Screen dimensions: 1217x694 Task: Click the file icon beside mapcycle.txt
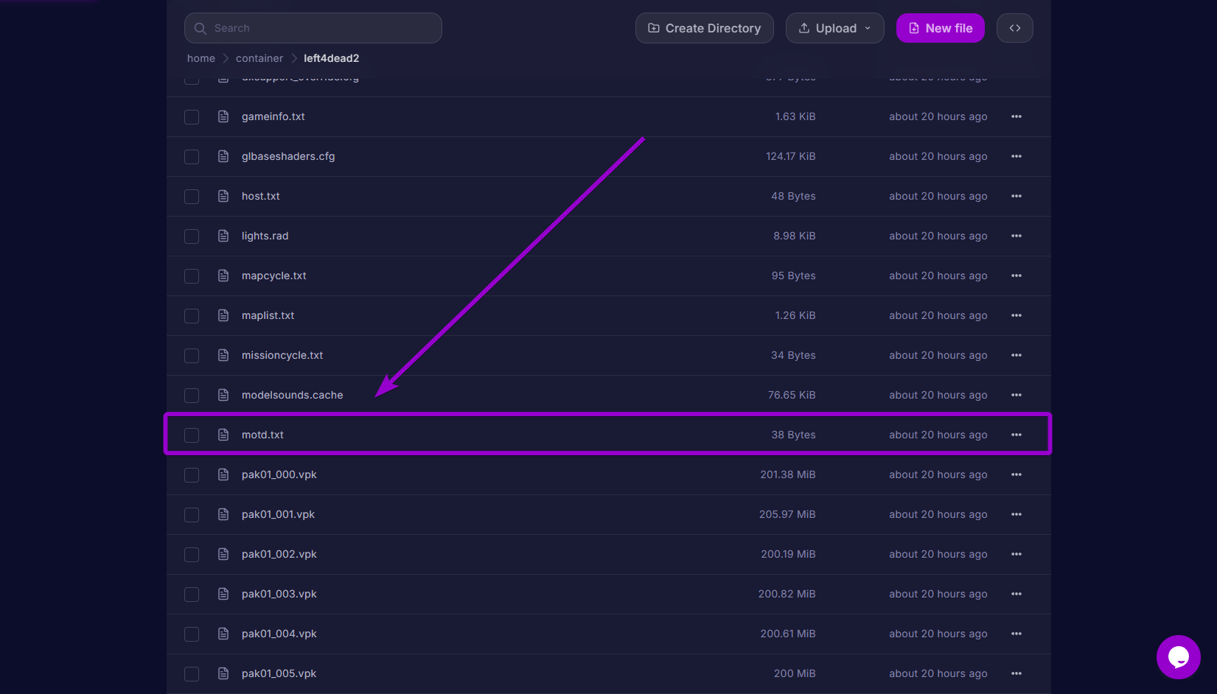click(x=223, y=276)
